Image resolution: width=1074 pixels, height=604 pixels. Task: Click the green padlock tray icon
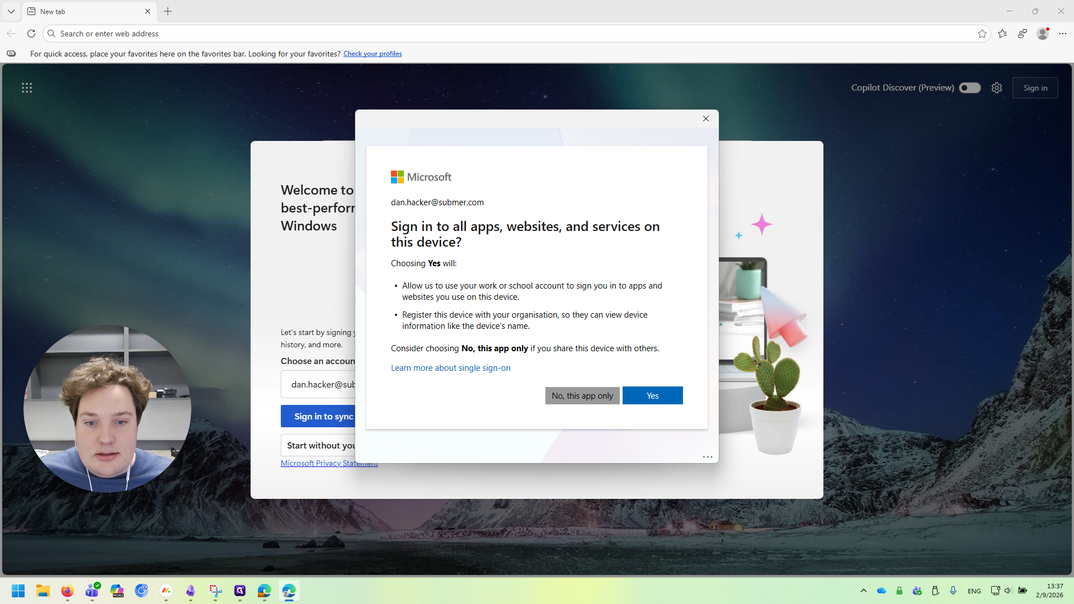coord(899,591)
